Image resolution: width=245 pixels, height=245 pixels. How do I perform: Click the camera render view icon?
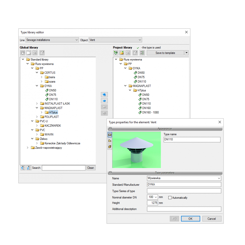coord(110,134)
